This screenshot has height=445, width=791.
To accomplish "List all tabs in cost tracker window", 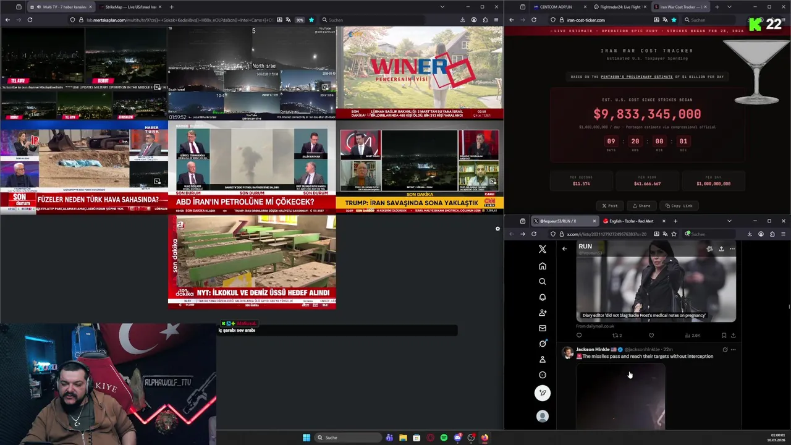I will [730, 7].
